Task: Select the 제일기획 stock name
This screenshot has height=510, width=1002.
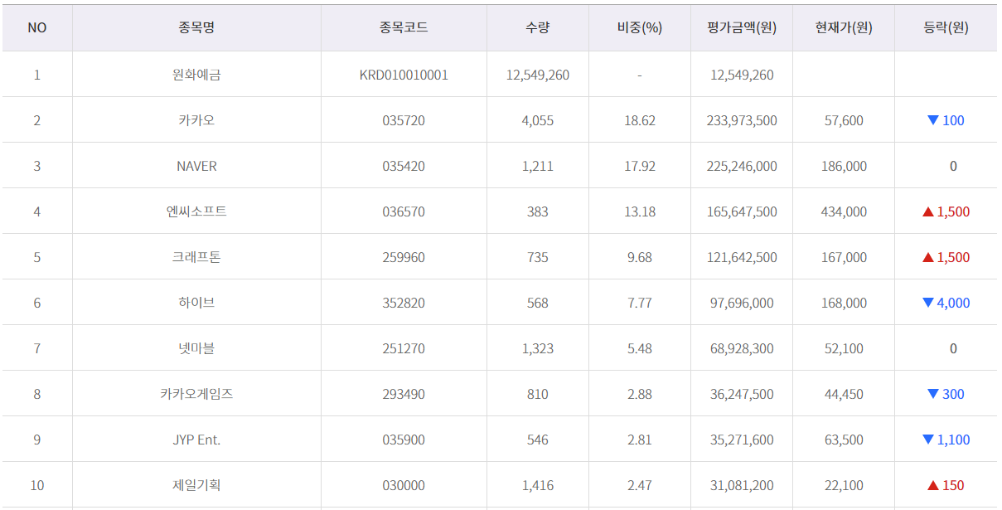Action: 196,485
